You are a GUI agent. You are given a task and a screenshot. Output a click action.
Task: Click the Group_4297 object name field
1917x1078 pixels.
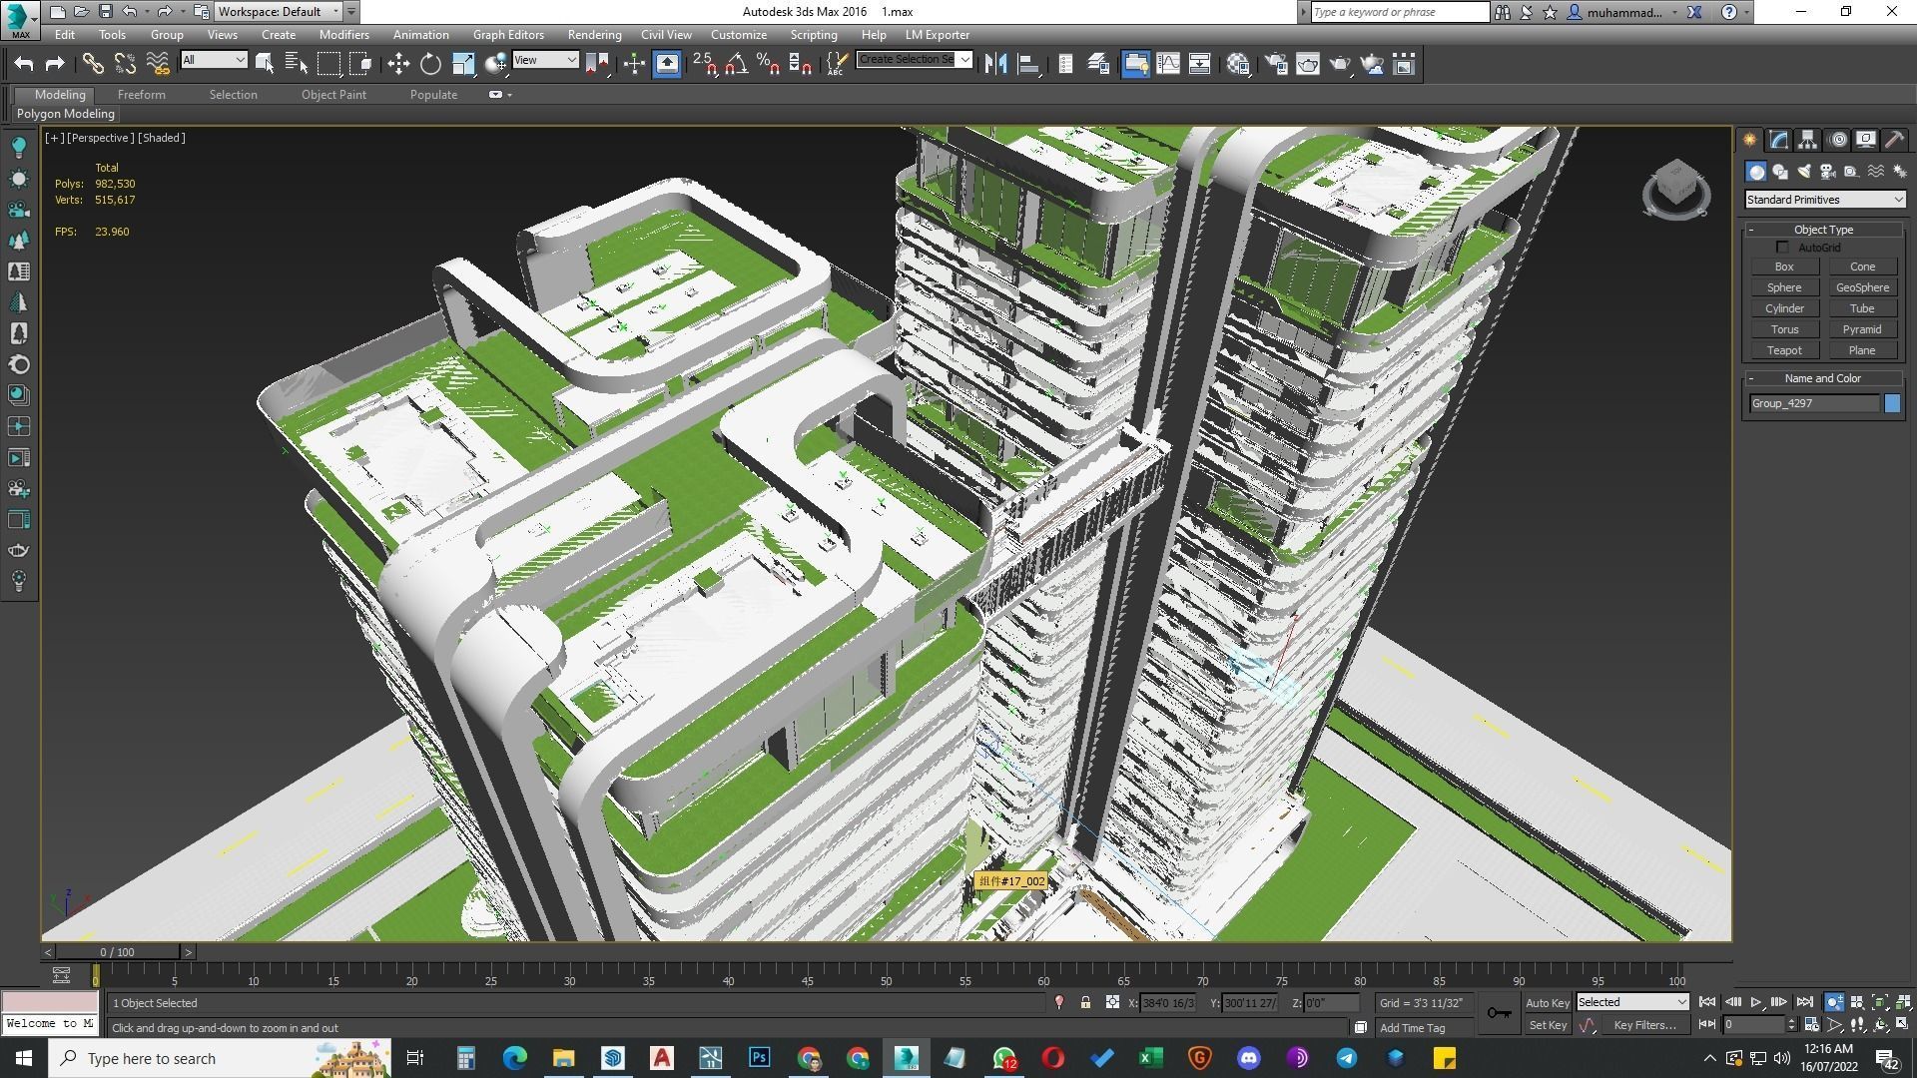(x=1814, y=403)
